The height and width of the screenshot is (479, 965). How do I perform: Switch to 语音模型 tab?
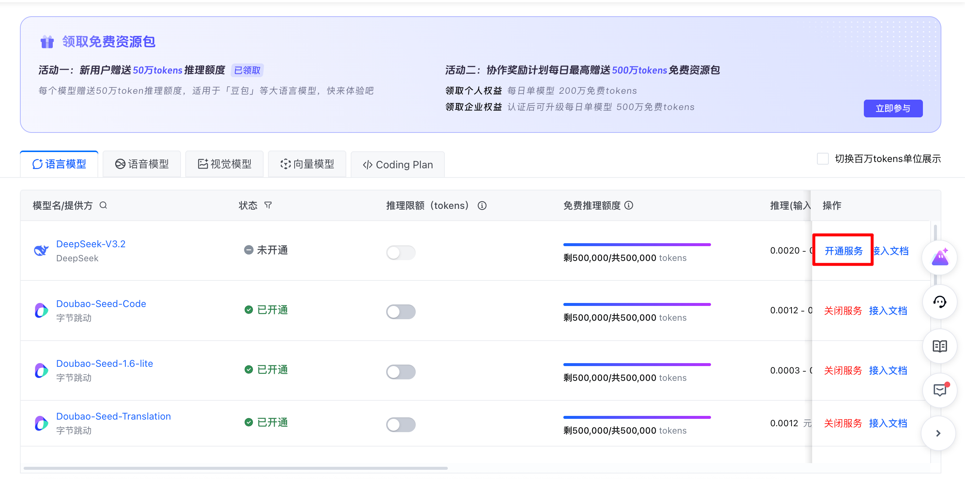pos(142,164)
